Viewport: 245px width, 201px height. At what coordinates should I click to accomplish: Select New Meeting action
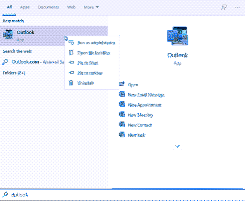click(x=140, y=115)
